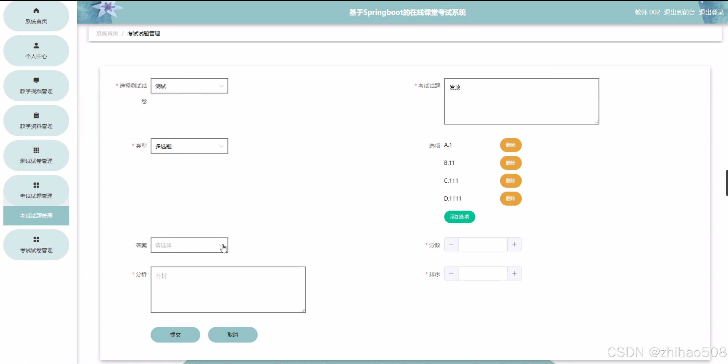Open the 答案 请选择 dropdown
This screenshot has width=728, height=364.
pyautogui.click(x=189, y=245)
